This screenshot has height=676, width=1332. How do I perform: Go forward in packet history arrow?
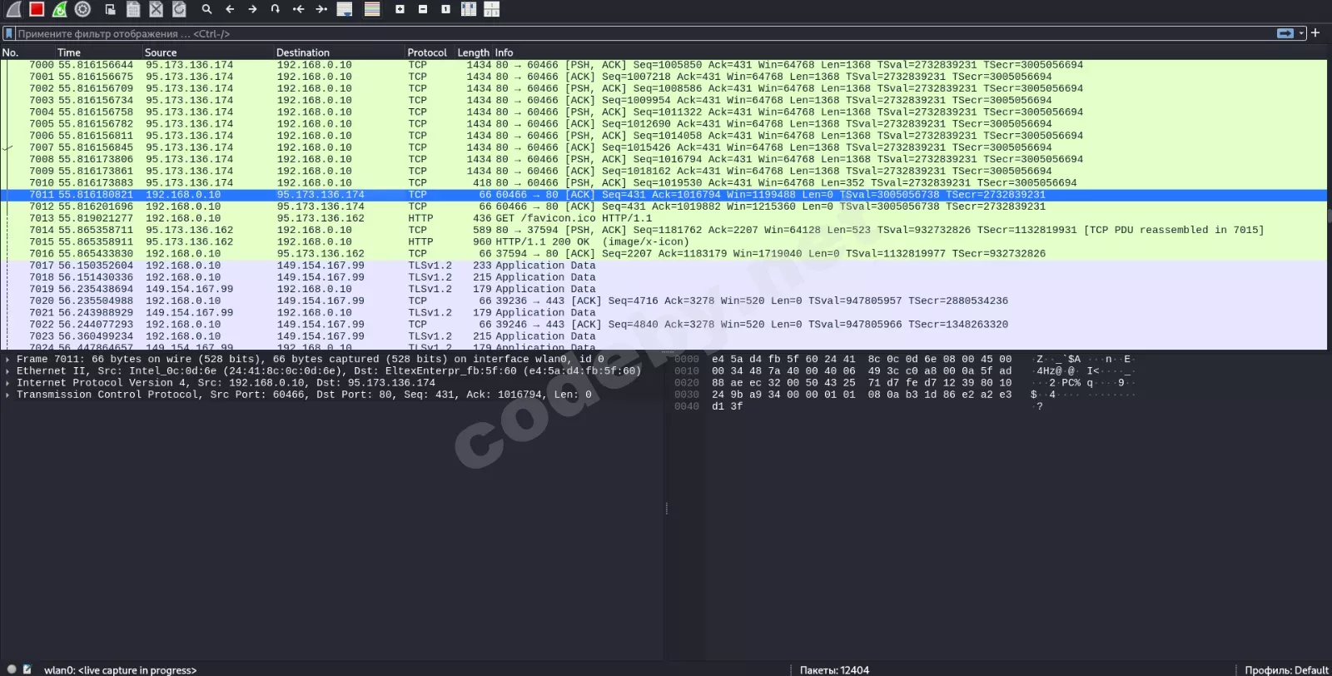coord(252,9)
